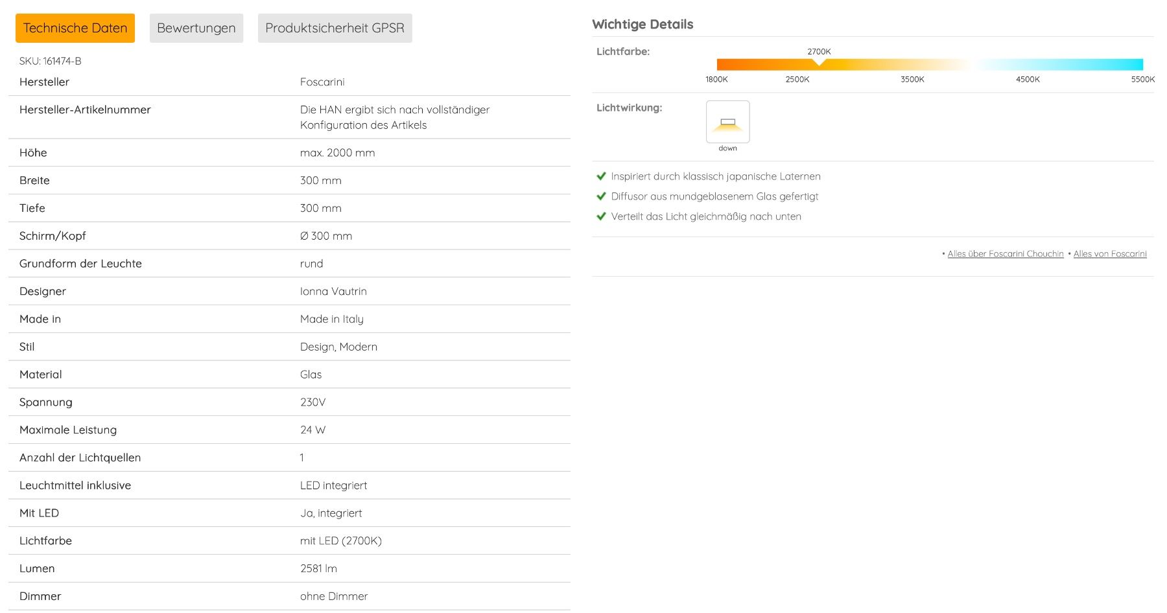Select the Foscarini manufacturer value
The image size is (1167, 613).
[x=322, y=82]
